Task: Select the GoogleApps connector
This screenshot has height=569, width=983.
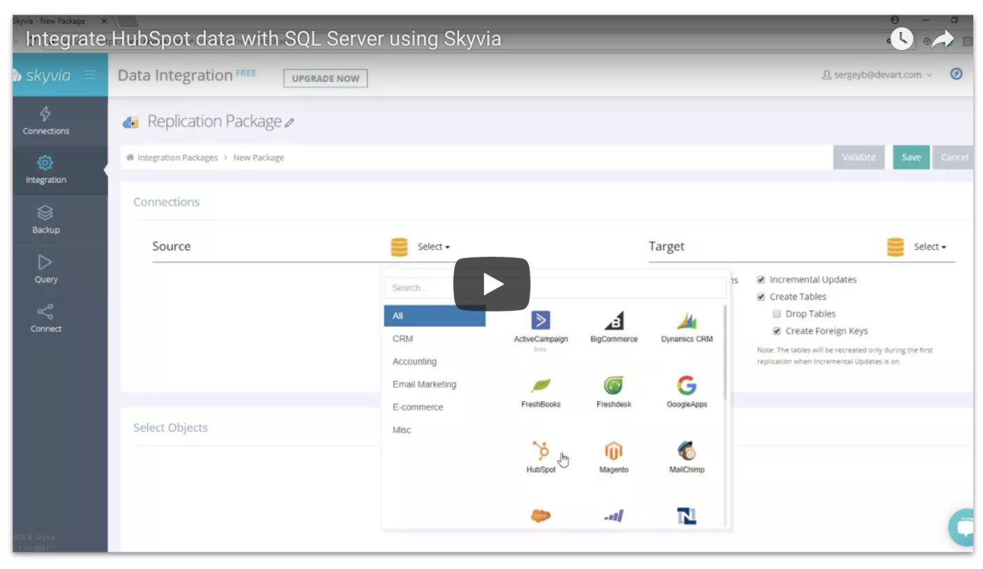Action: pos(687,392)
